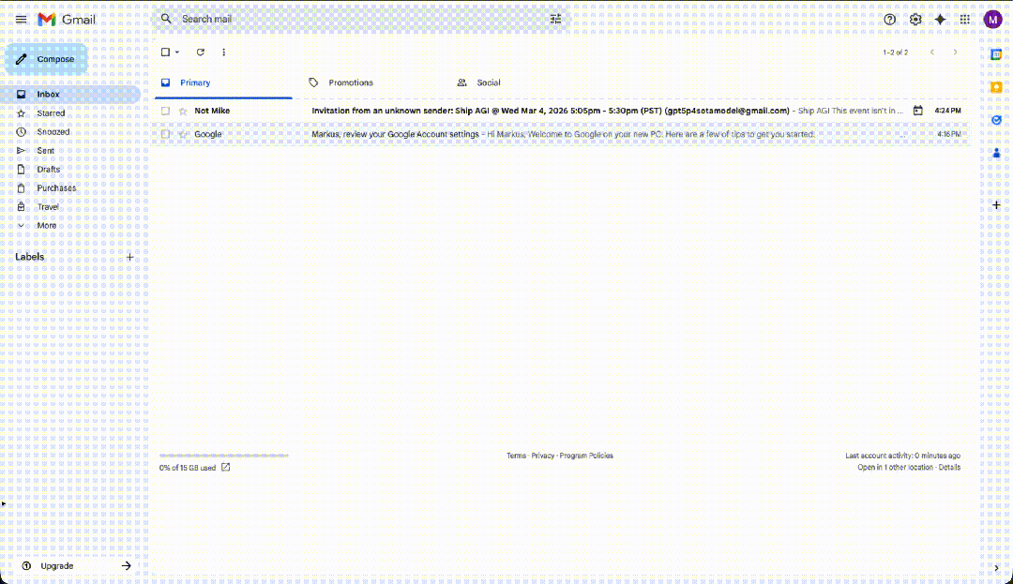This screenshot has height=584, width=1013.
Task: Click the 1–2 of 2 message count
Action: (896, 52)
